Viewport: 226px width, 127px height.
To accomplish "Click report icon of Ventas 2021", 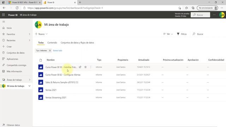I will pyautogui.click(x=41, y=90).
